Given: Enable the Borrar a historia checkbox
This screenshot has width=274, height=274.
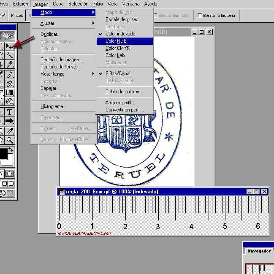Looking at the screenshot, I should (x=200, y=16).
